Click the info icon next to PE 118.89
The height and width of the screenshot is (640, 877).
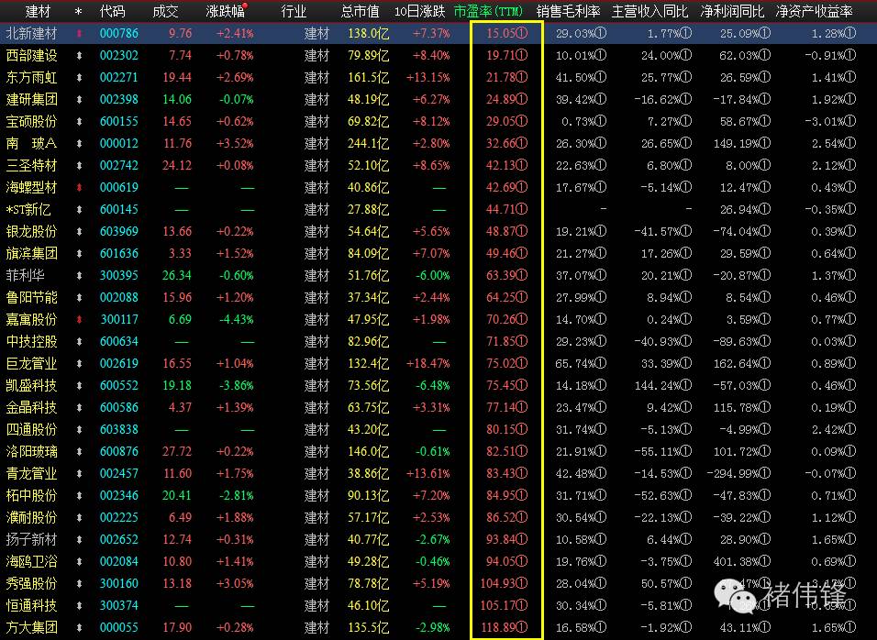(521, 628)
